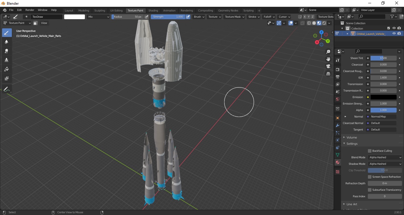
Task: Toggle Z axis symmetry button
Action: [x=313, y=17]
